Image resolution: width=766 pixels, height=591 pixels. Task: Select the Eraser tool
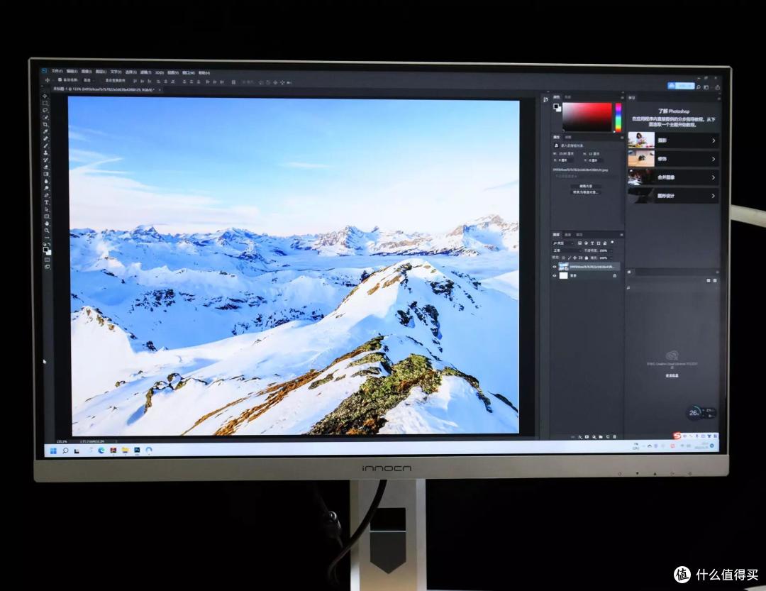click(x=45, y=167)
